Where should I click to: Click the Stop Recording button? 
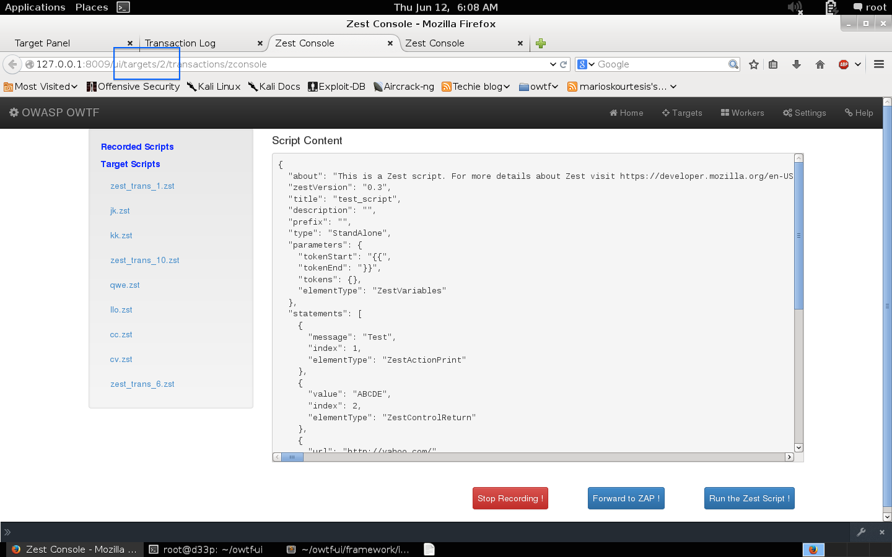tap(510, 498)
